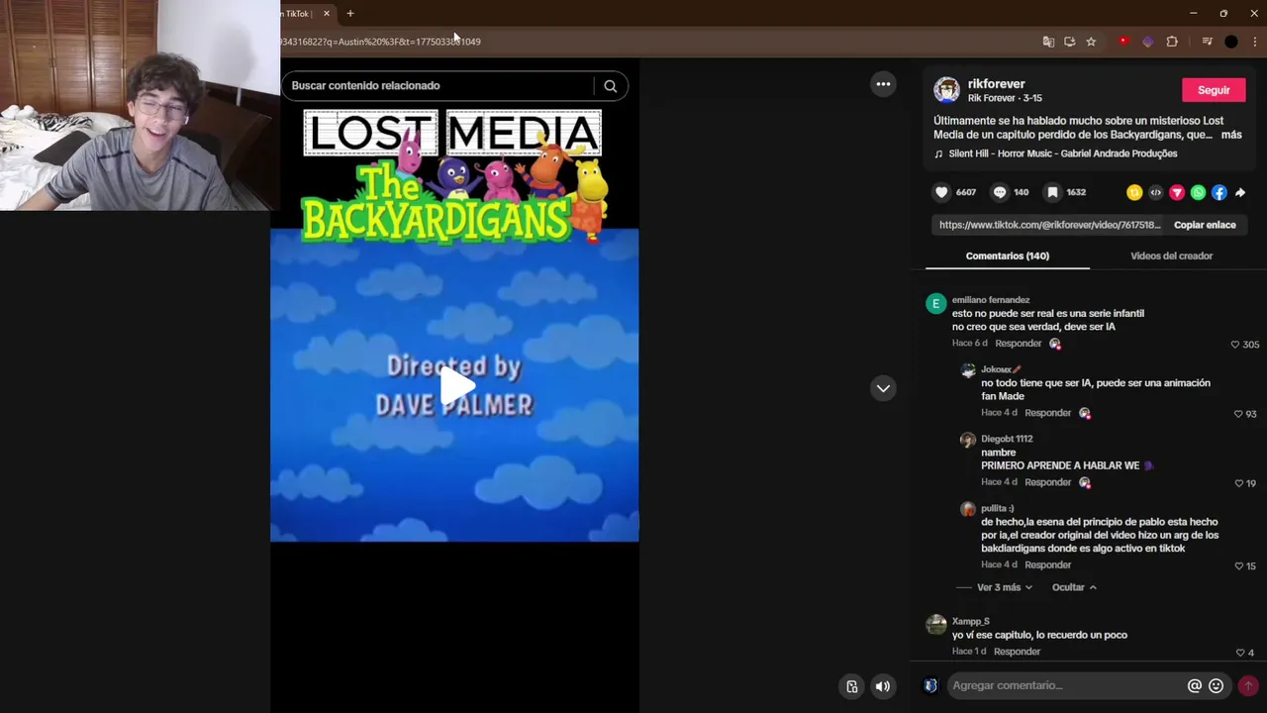Click the install app icon in address bar
Screen dimensions: 1267x713
click(1070, 42)
